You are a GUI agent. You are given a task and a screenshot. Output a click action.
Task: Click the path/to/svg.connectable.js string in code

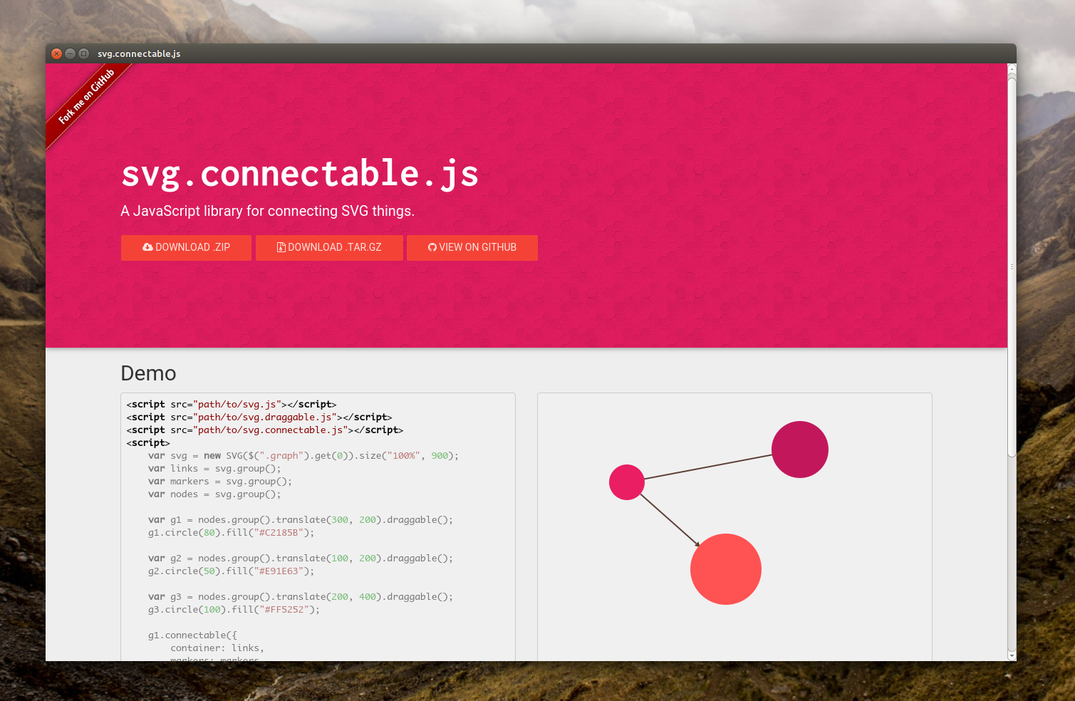(271, 430)
